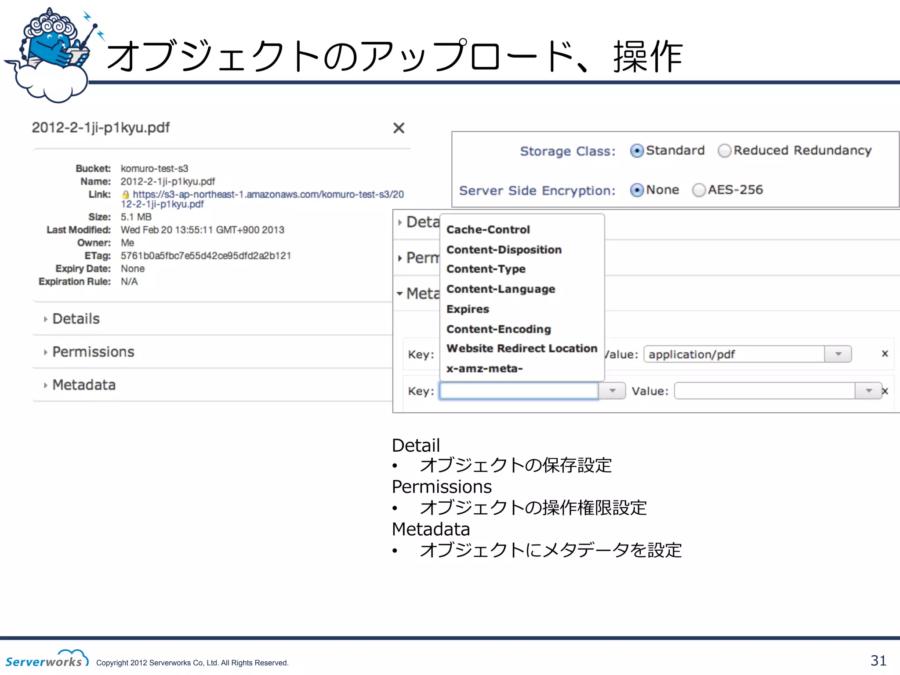The height and width of the screenshot is (675, 900).
Task: Focus the empty Key input field
Action: point(519,391)
